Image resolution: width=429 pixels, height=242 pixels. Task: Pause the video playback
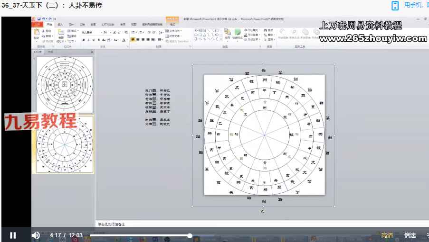pyautogui.click(x=13, y=235)
